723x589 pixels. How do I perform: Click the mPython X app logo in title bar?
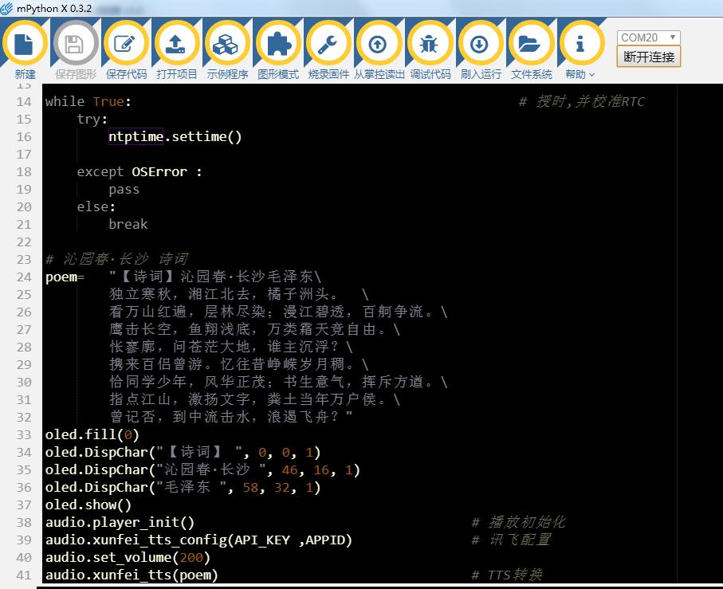[6, 8]
